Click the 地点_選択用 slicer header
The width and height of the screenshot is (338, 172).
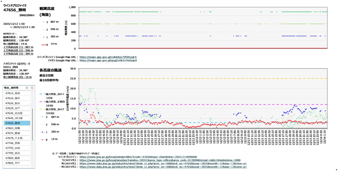pos(11,88)
